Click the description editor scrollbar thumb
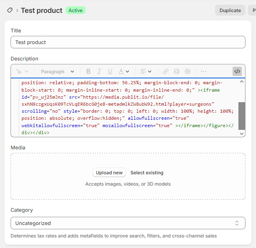This screenshot has width=256, height=248. [x=242, y=116]
